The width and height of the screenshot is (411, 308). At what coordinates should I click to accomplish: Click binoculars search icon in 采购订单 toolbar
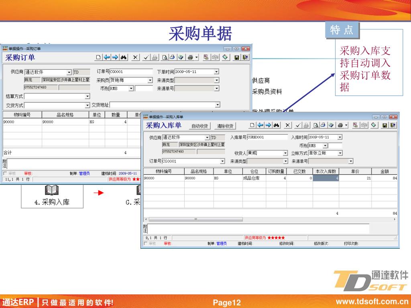[x=124, y=57]
